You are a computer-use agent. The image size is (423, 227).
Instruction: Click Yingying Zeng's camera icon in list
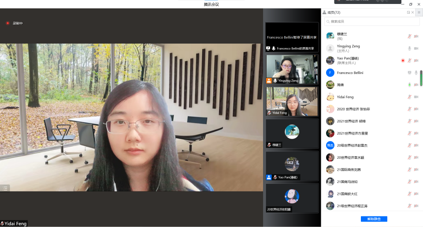pyautogui.click(x=416, y=48)
